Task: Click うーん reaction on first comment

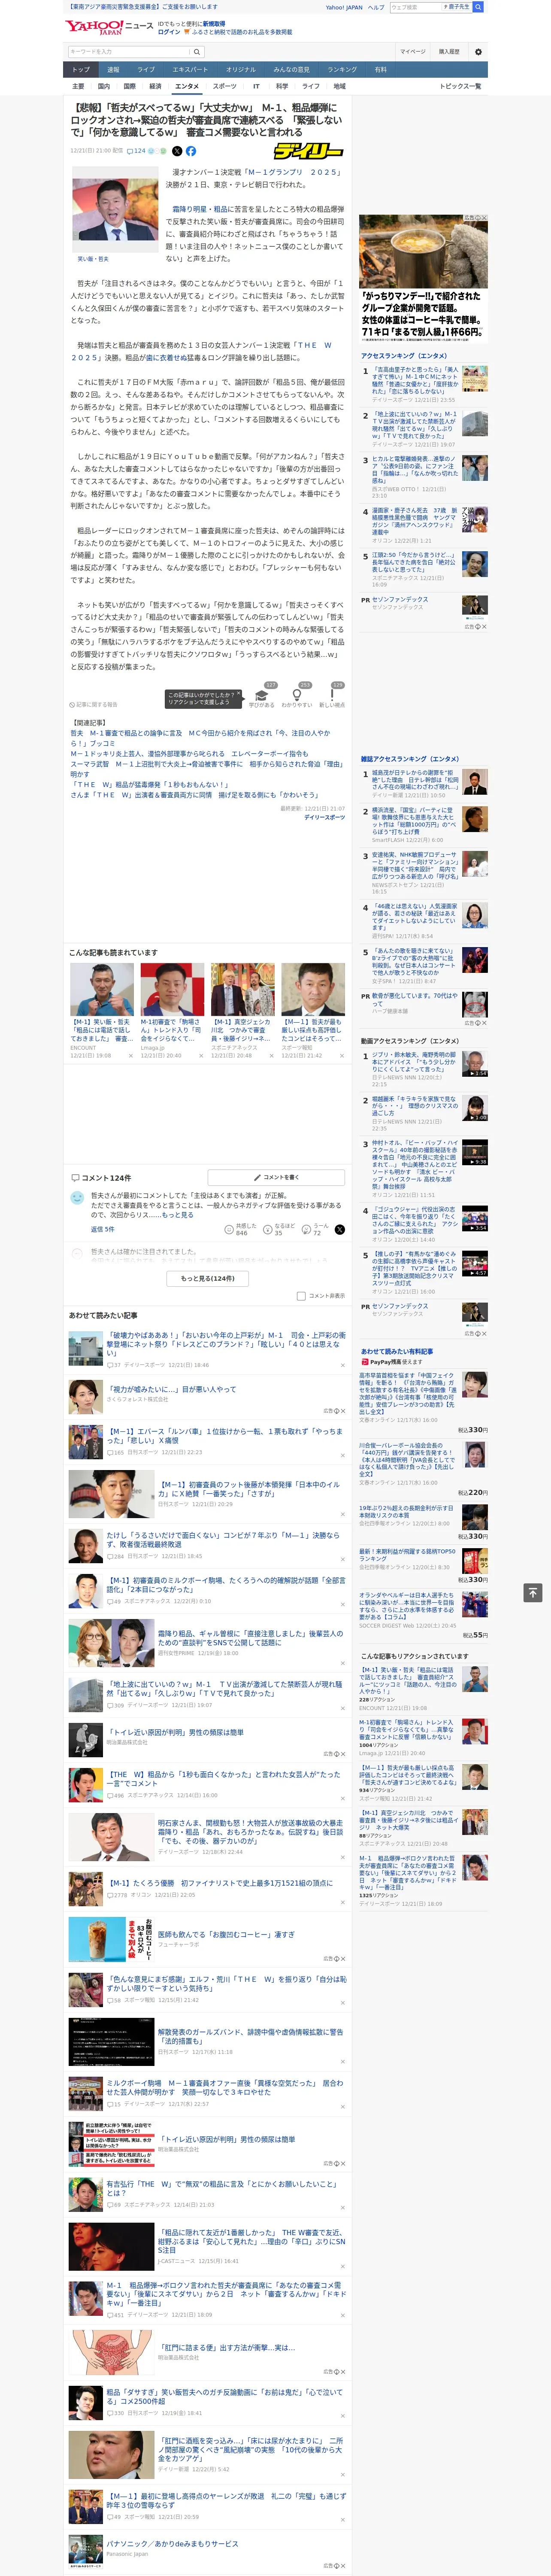Action: click(x=316, y=1229)
